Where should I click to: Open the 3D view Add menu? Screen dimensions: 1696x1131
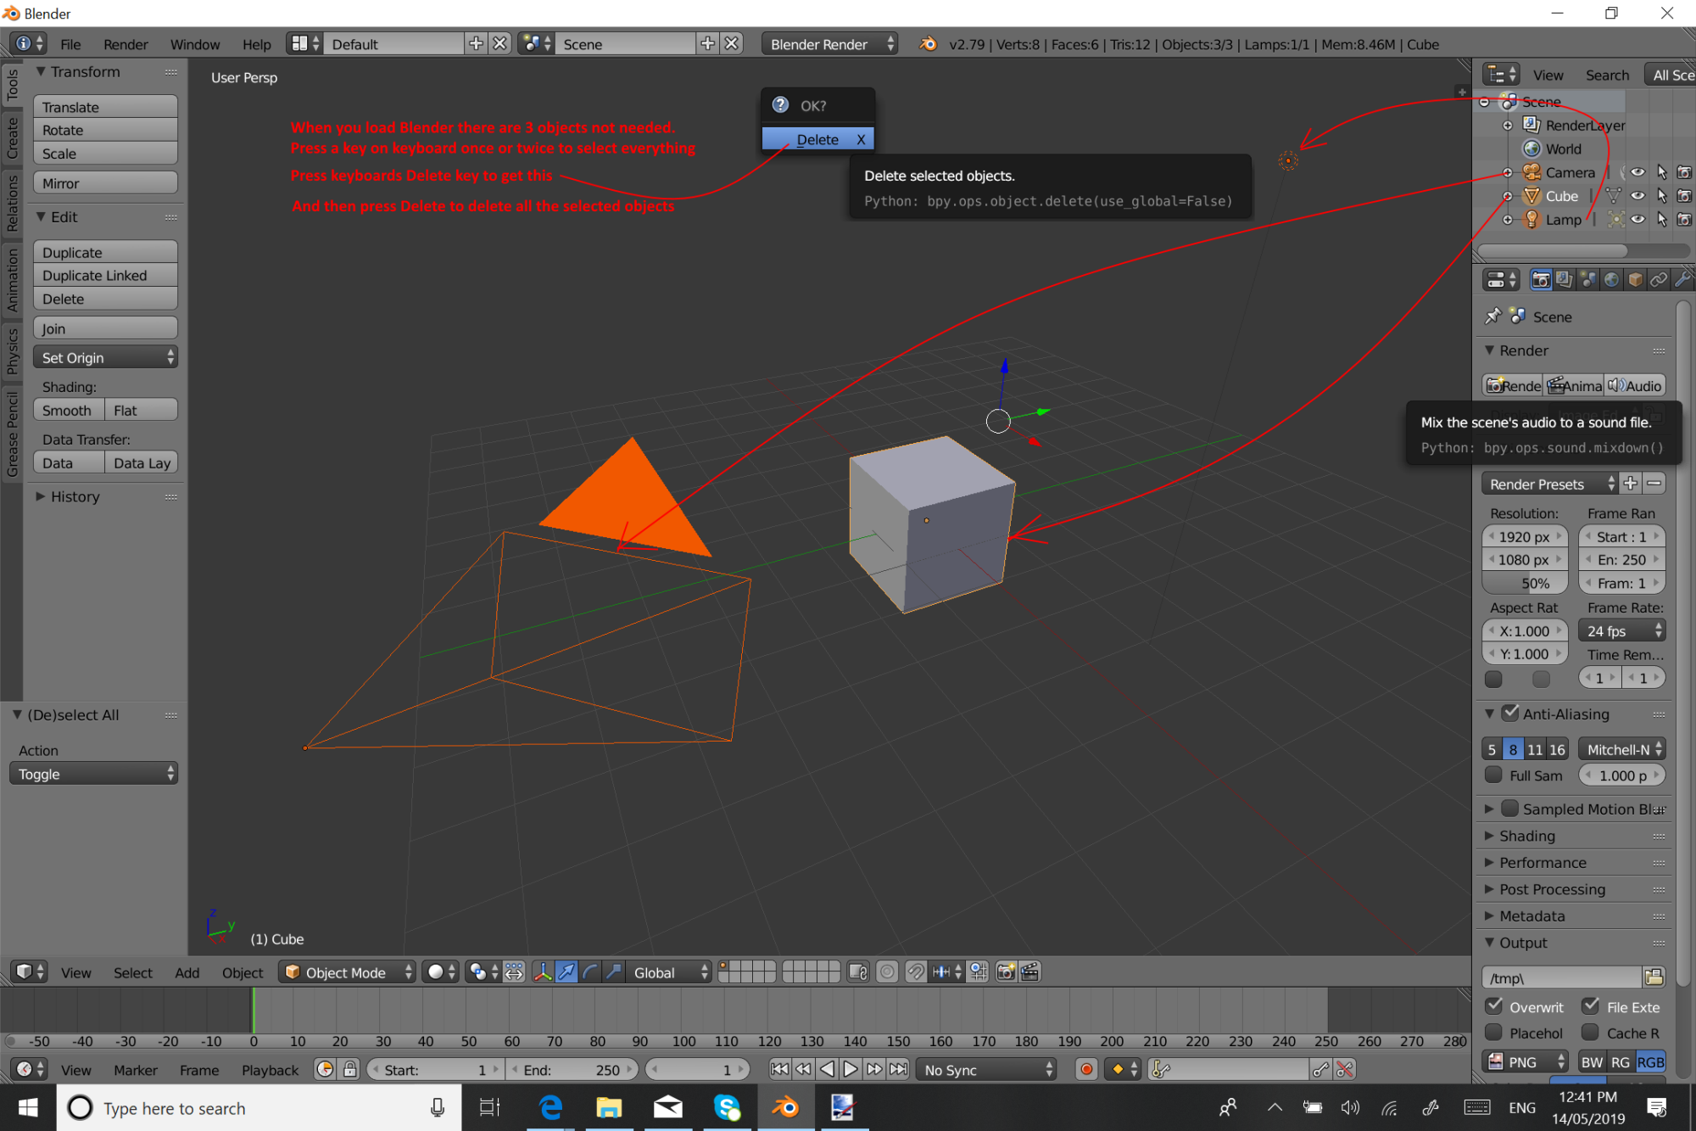coord(187,972)
